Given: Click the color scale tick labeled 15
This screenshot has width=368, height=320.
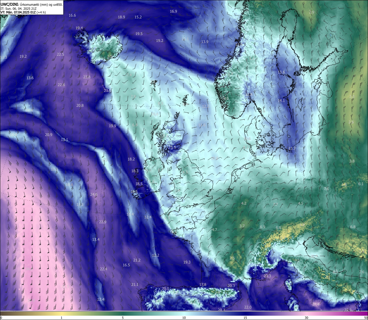Looking at the screenshot, I should coord(245,318).
